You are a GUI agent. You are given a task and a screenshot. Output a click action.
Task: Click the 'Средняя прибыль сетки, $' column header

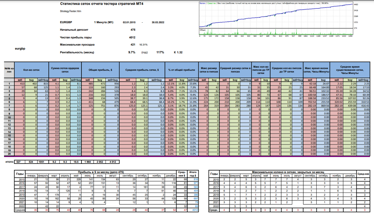pyautogui.click(x=142, y=70)
